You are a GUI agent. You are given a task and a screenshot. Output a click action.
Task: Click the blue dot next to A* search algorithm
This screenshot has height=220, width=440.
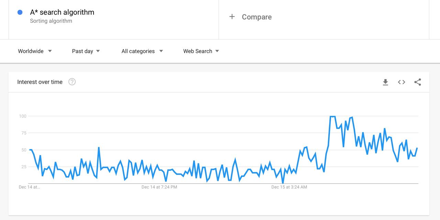point(20,12)
